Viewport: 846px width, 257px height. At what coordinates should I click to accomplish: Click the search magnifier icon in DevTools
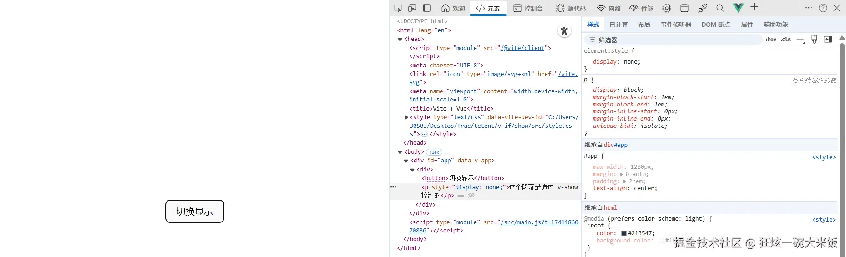tap(720, 8)
